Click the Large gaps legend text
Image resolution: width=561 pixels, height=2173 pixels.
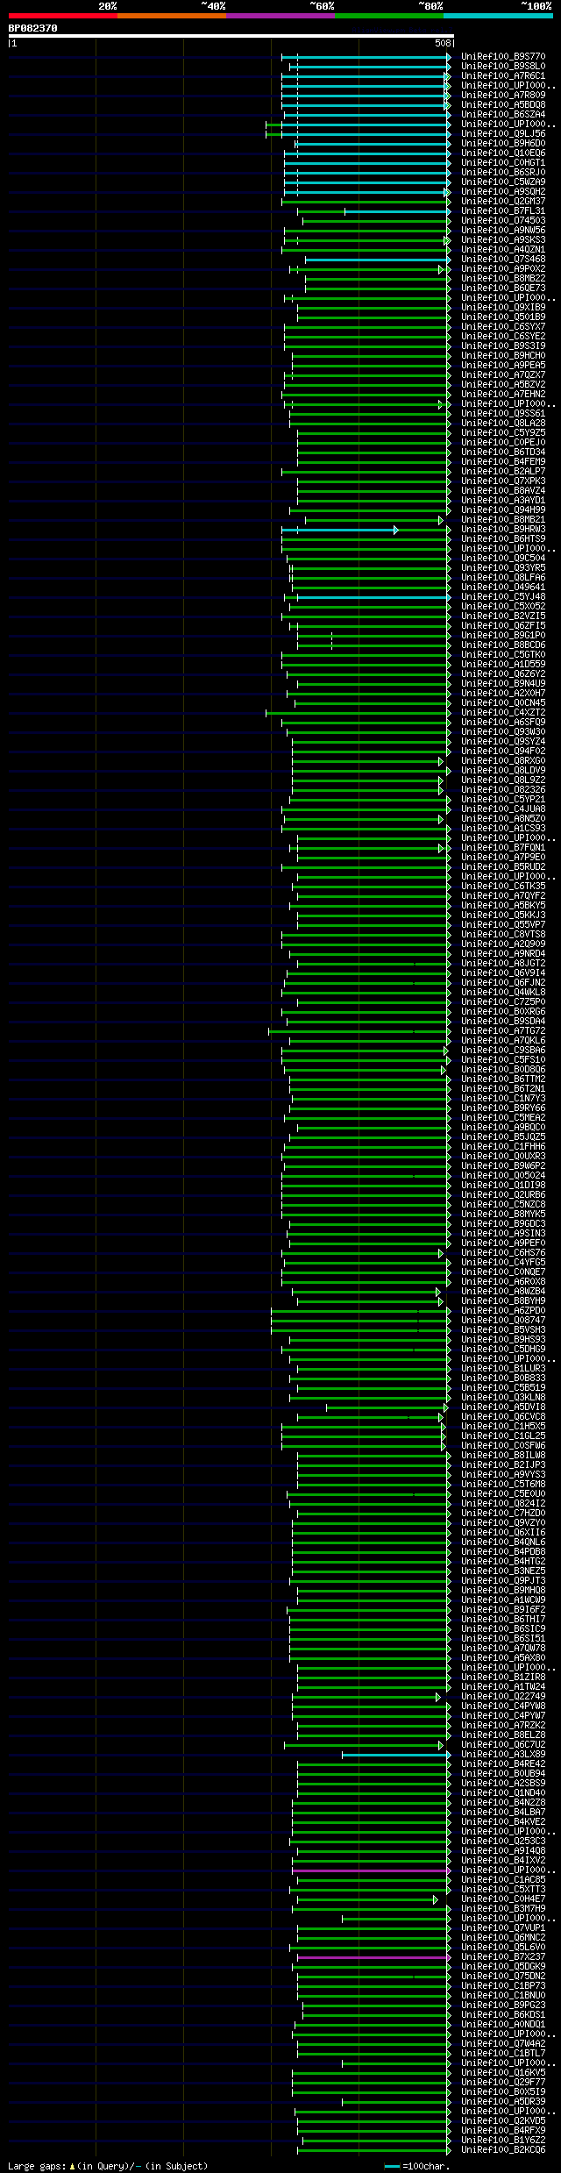[x=109, y=2166]
